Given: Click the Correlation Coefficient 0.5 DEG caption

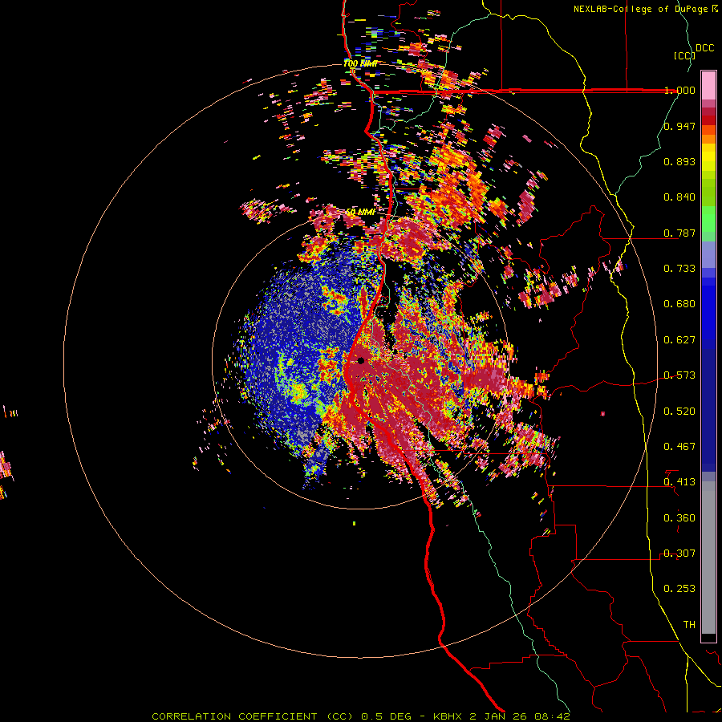Looking at the screenshot, I should [x=361, y=716].
